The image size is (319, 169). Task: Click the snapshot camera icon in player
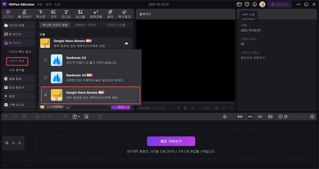[x=217, y=108]
